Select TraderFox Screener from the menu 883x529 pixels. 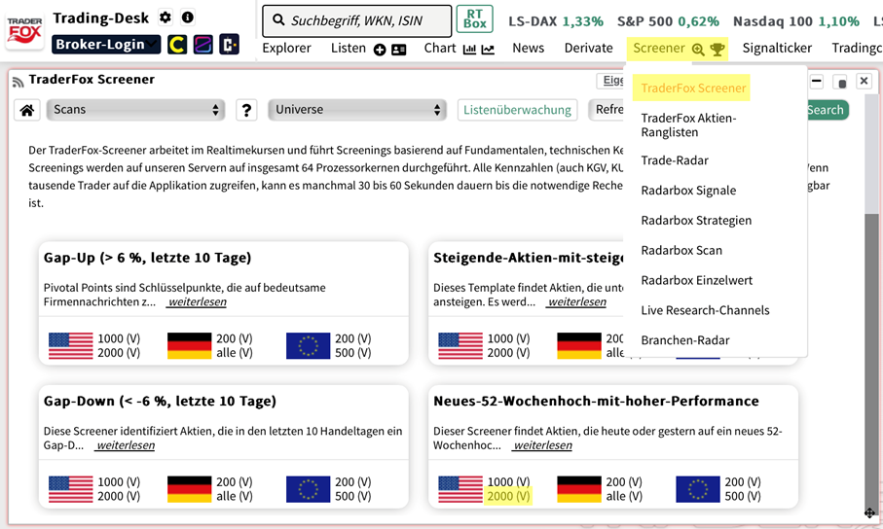(x=693, y=88)
